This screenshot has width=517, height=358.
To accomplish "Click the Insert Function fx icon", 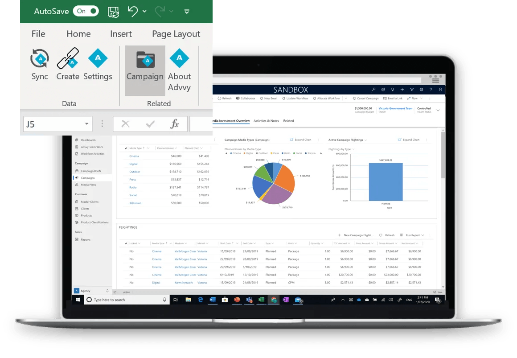I will 174,124.
